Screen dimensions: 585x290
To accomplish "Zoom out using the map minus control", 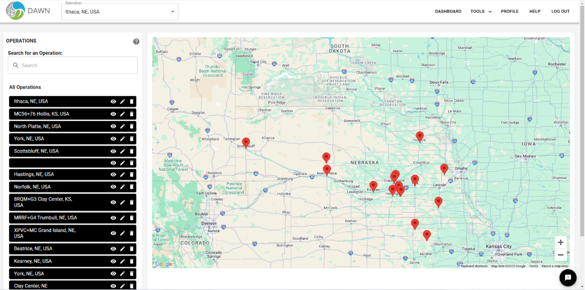I will point(560,255).
